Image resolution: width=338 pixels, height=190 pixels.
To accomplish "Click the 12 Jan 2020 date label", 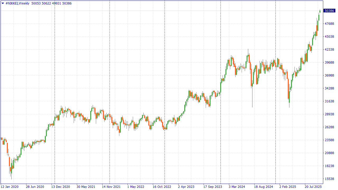I will (x=10, y=187).
